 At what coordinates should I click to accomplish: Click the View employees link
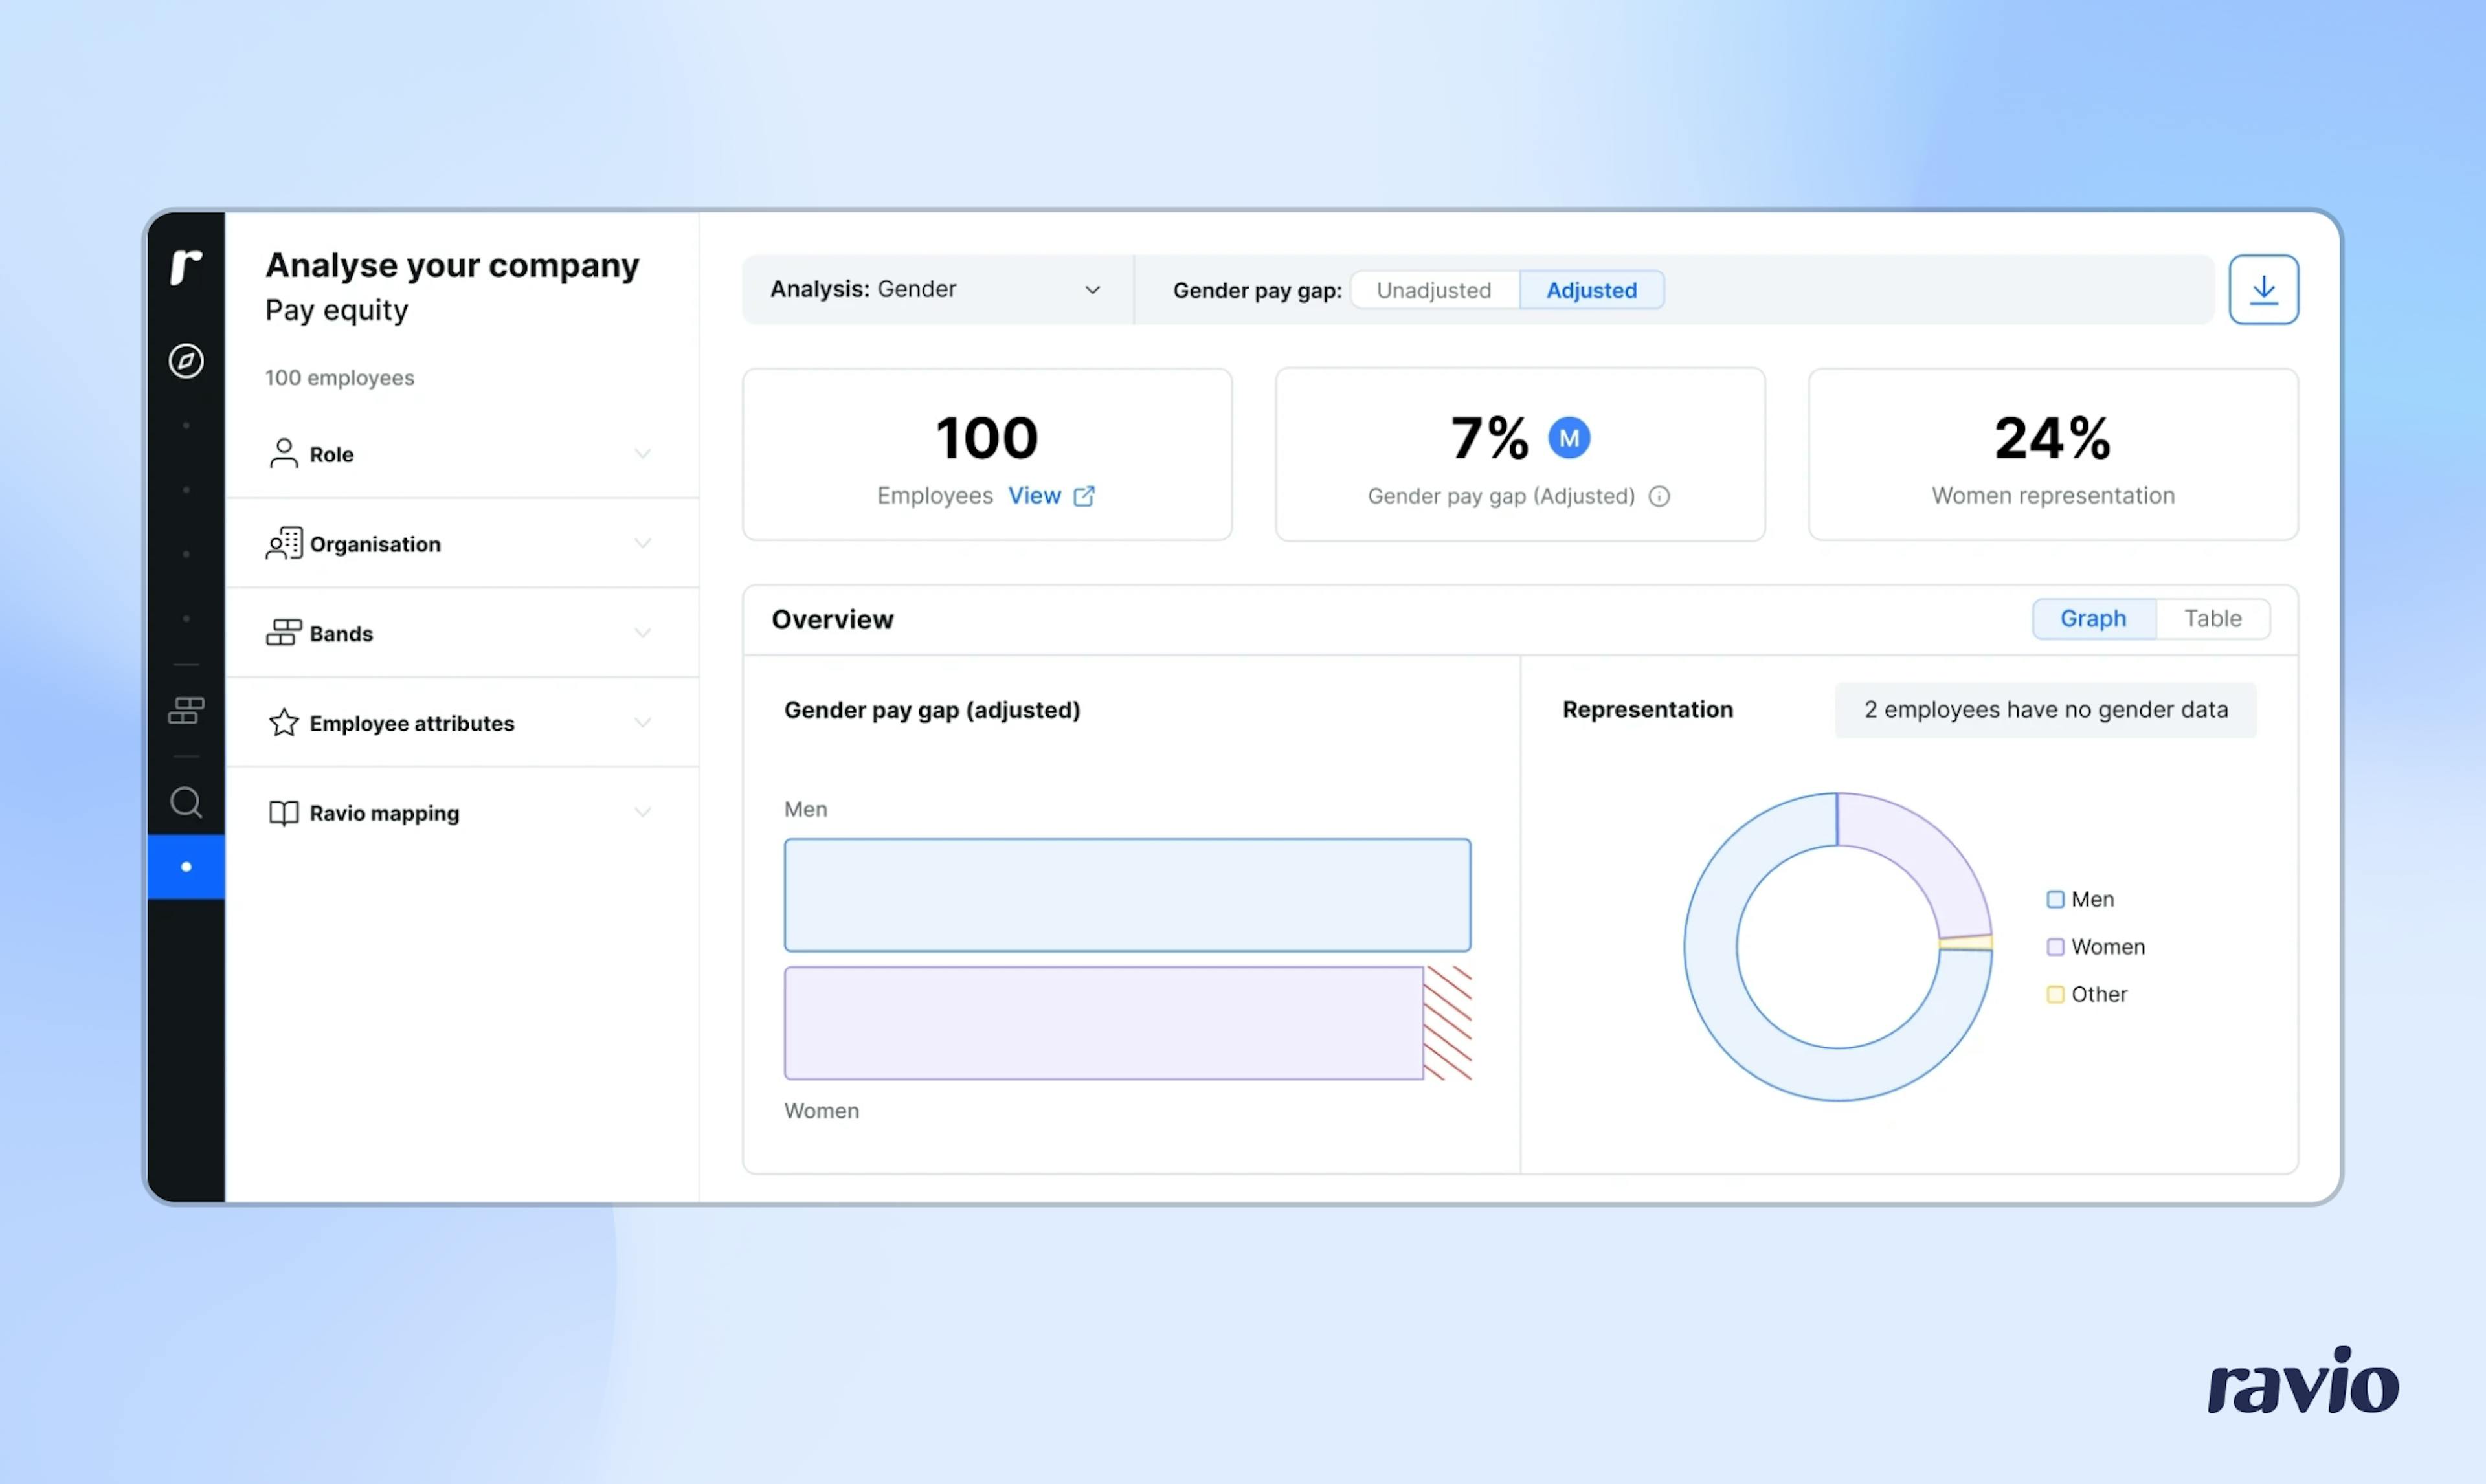(1034, 496)
